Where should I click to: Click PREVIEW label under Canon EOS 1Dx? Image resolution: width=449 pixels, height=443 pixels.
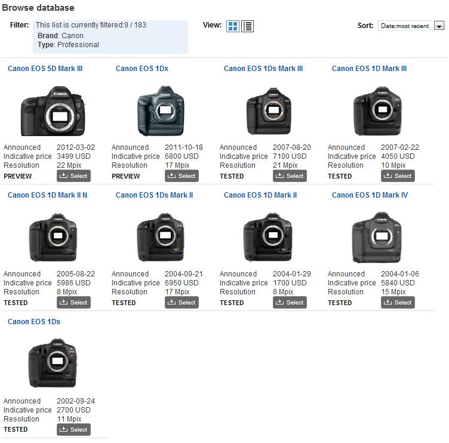point(126,176)
